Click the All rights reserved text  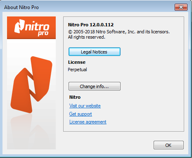pyautogui.click(x=87, y=37)
